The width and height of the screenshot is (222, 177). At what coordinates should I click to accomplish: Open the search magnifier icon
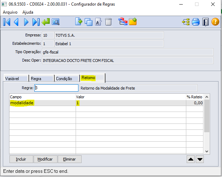pyautogui.click(x=56, y=22)
